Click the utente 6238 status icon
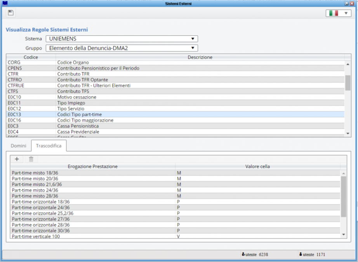This screenshot has width=358, height=262. point(243,255)
